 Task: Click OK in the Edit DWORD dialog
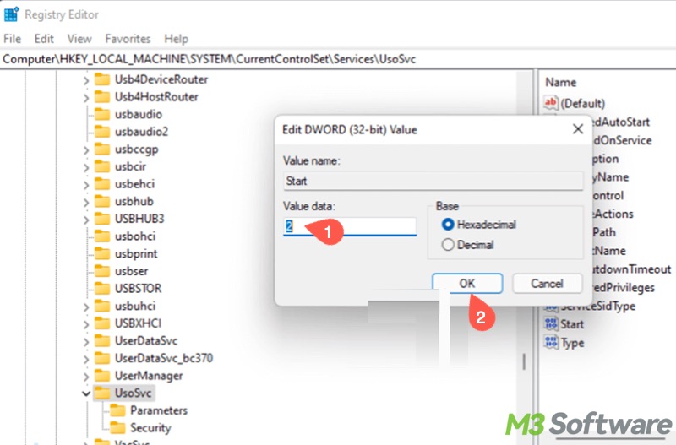(467, 284)
